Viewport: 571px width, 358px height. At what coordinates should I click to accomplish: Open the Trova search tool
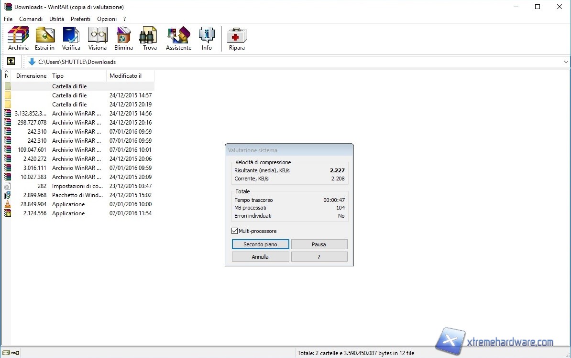[x=148, y=38]
